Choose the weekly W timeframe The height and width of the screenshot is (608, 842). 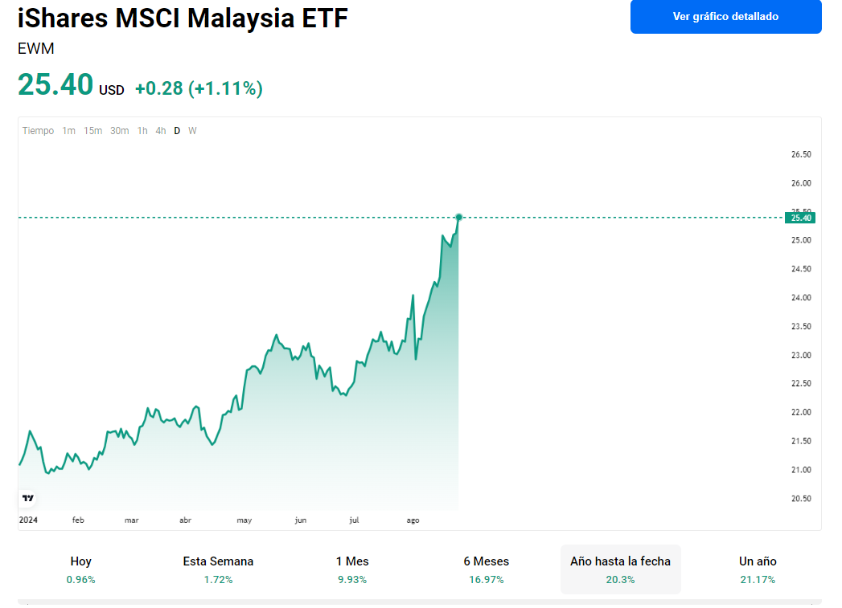pyautogui.click(x=192, y=131)
